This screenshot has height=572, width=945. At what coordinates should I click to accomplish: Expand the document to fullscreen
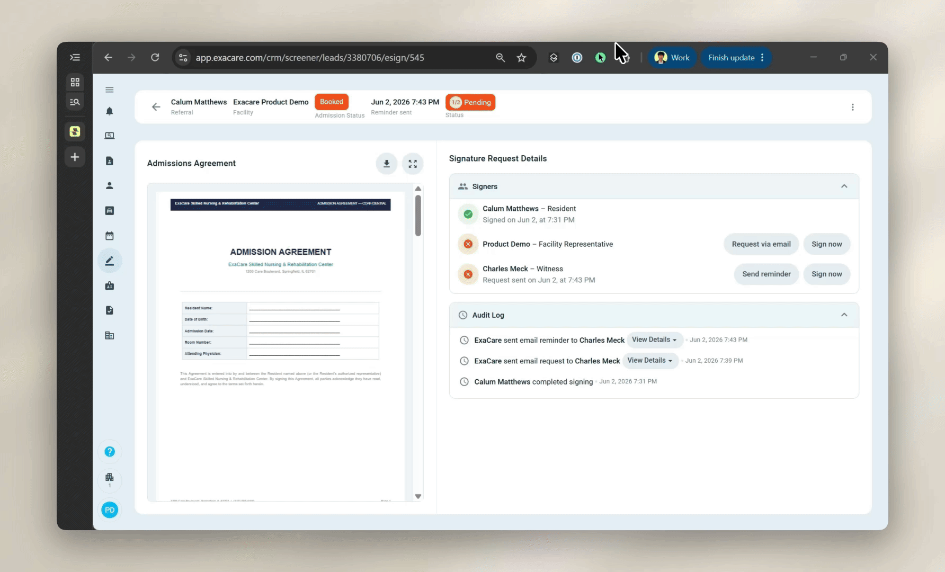coord(413,164)
